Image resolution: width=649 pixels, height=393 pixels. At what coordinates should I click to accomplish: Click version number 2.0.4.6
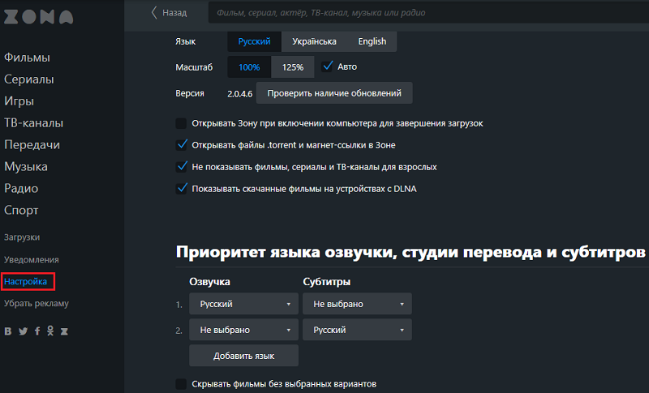coord(239,94)
